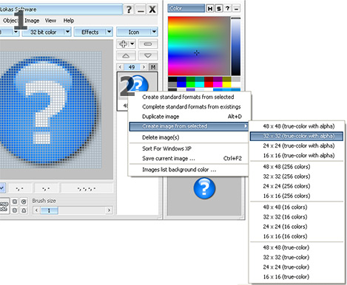This screenshot has height=285, width=347.
Task: Select Images list background color ...
Action: [188, 170]
